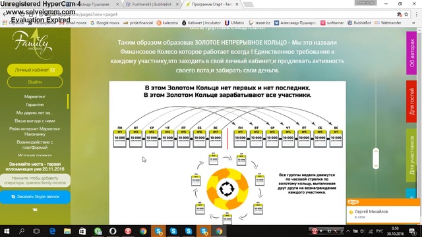Open the Action Center notifications icon
Screen dimensions: 422x237
pyautogui.click(x=412, y=231)
